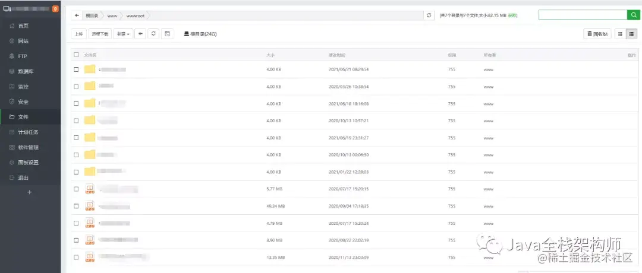Click the 大小 column header

click(x=270, y=55)
